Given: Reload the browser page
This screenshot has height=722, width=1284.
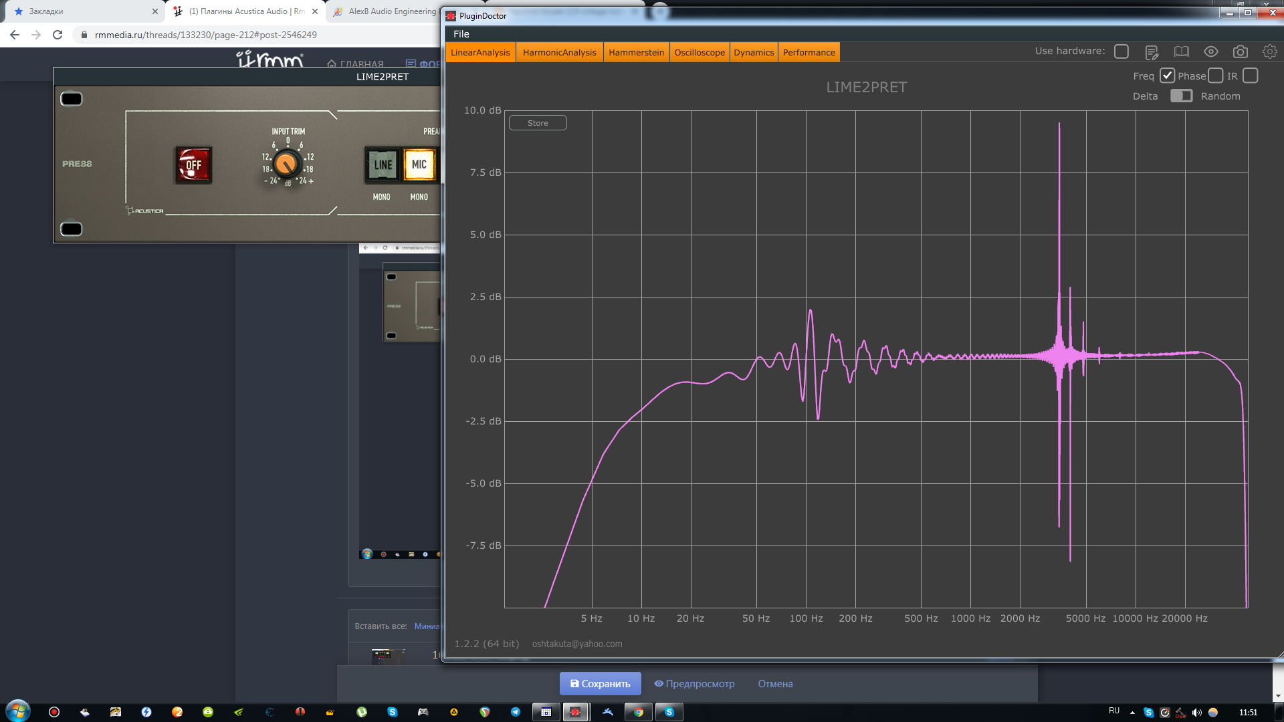Looking at the screenshot, I should pos(58,35).
